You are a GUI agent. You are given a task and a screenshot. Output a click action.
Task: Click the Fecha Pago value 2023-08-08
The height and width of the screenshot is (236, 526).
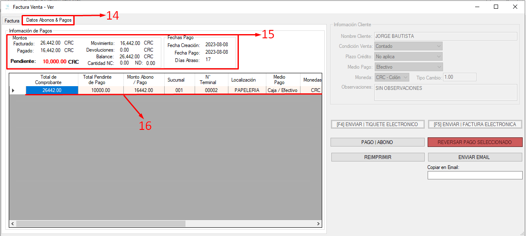coord(217,52)
